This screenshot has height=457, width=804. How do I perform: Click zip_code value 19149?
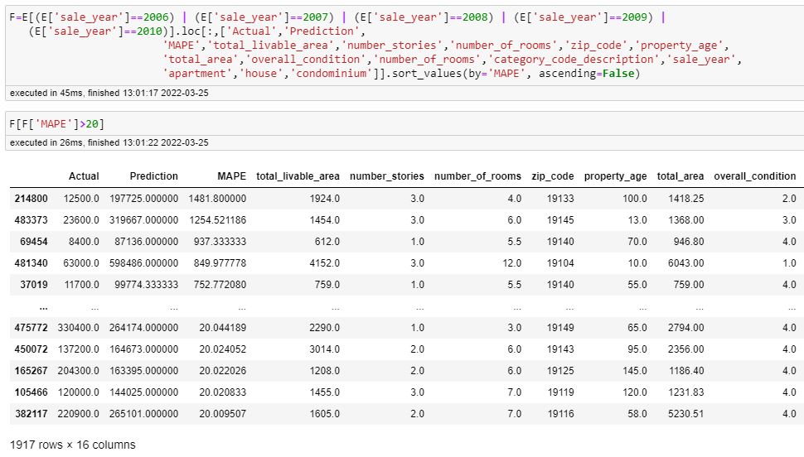pos(560,327)
